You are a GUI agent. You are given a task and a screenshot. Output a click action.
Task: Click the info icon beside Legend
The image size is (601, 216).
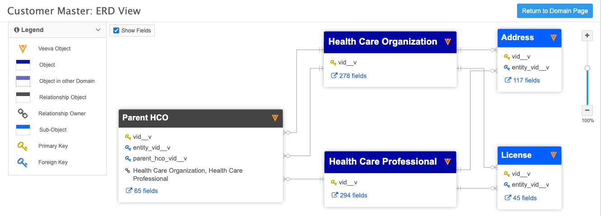tap(17, 30)
